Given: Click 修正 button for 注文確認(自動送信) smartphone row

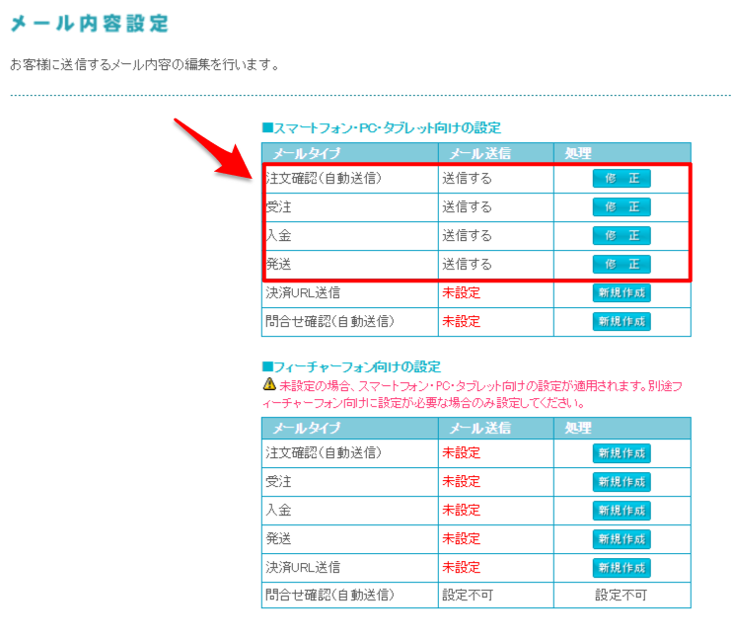Looking at the screenshot, I should click(x=622, y=178).
